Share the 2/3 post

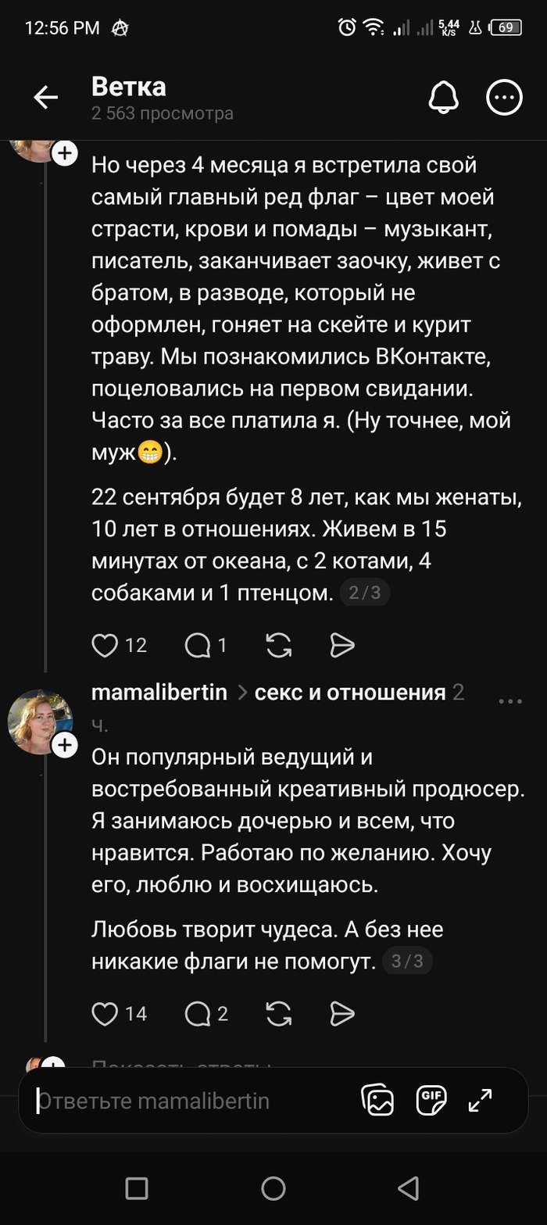point(342,645)
